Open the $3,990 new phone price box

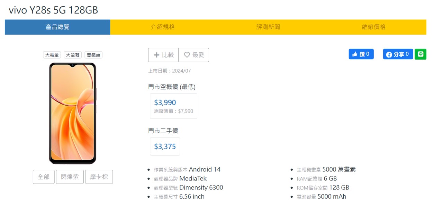coord(174,106)
